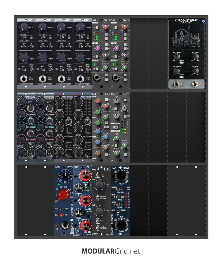Click the red HF kHz frequency knob on E-EQ
This screenshot has width=222, height=257.
pyautogui.click(x=106, y=106)
